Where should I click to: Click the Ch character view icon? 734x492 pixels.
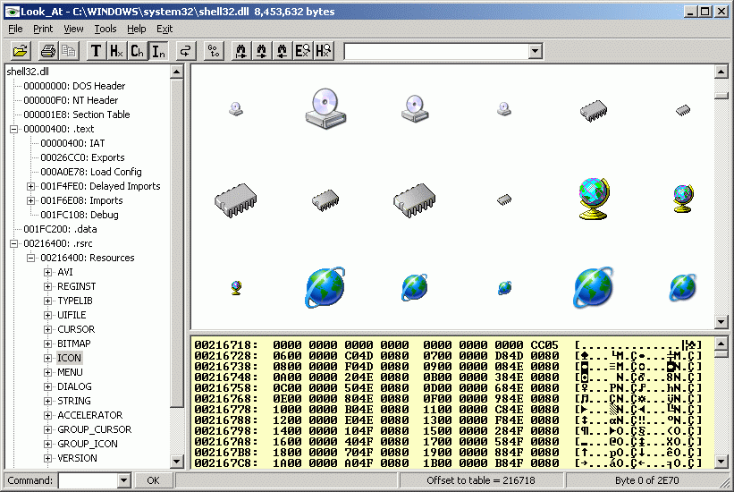(137, 51)
